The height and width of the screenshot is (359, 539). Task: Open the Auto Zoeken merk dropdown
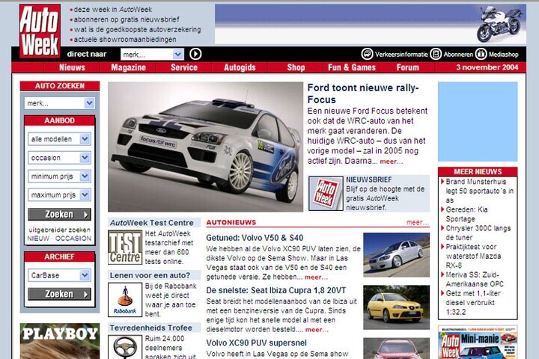pos(59,103)
